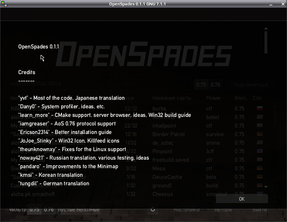Close the OpenSpades window
Screen dimensions: 287x222
pyautogui.click(x=283, y=4)
